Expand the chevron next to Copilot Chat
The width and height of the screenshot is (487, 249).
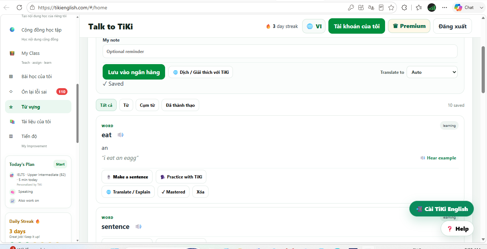[481, 8]
